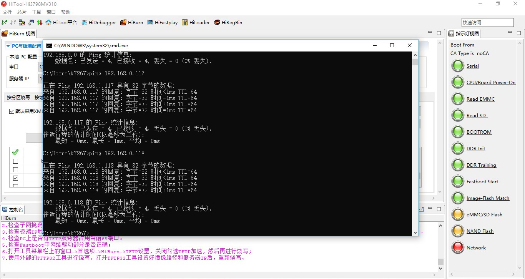Image resolution: width=525 pixels, height=279 pixels.
Task: Open the DDR Training link
Action: coord(481,165)
